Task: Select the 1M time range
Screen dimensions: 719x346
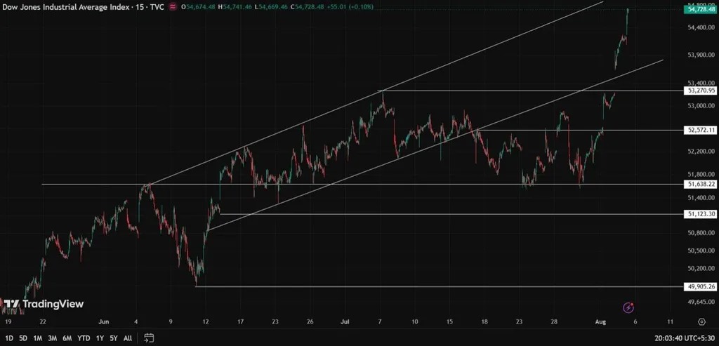Action: coord(38,338)
